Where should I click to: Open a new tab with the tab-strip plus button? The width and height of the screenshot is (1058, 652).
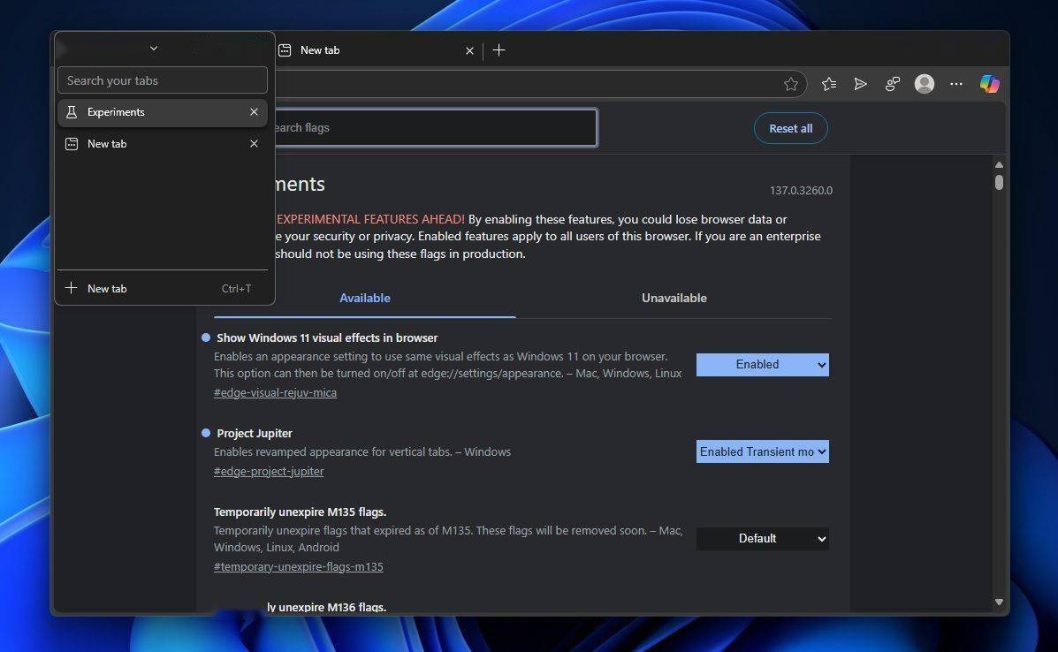click(x=499, y=49)
